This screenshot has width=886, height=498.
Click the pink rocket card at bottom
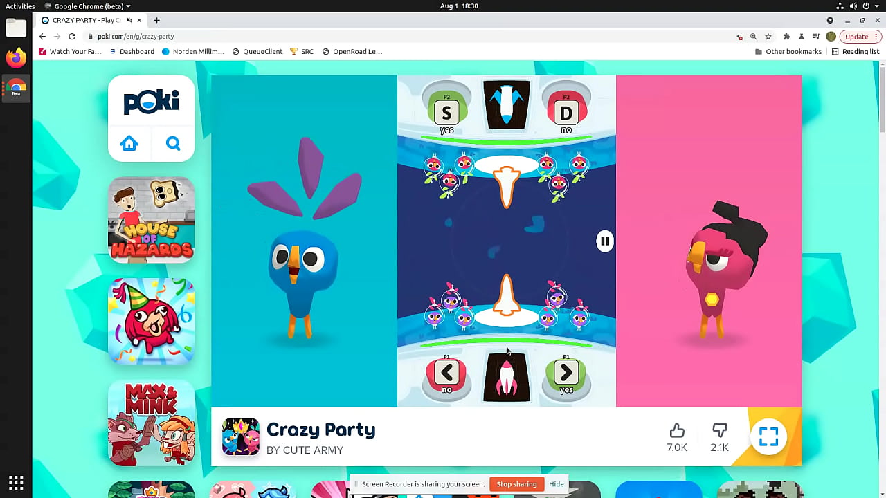[507, 377]
